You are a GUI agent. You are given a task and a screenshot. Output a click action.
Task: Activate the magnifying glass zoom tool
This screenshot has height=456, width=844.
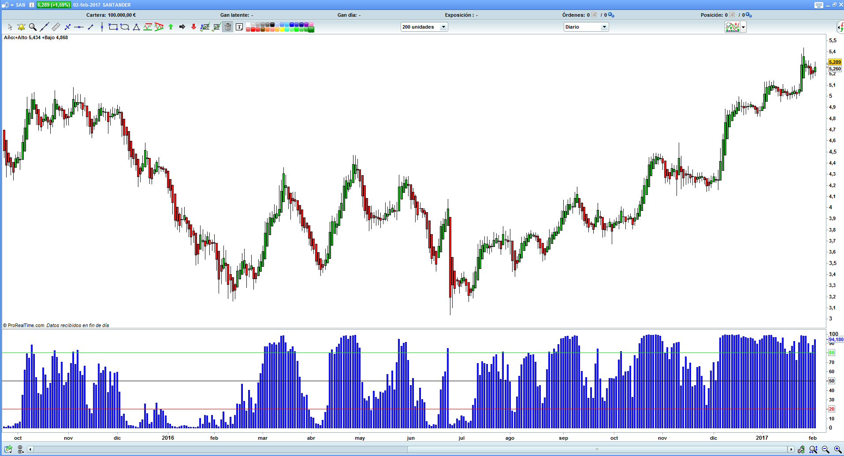coord(33,27)
